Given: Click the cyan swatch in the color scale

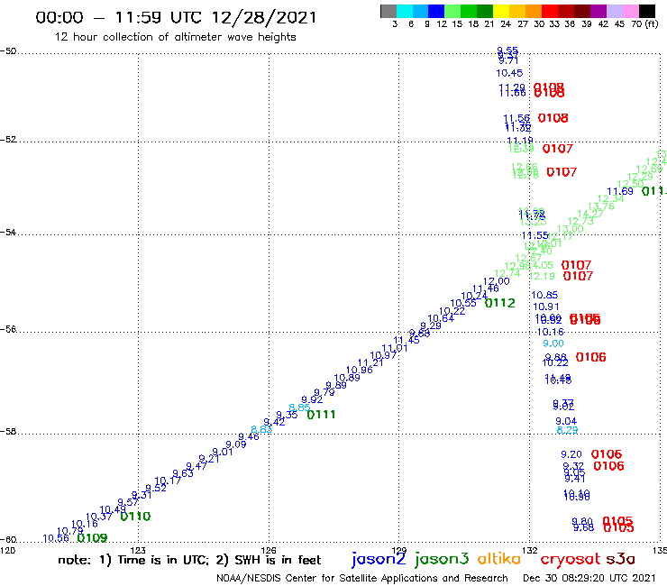Looking at the screenshot, I should point(405,12).
